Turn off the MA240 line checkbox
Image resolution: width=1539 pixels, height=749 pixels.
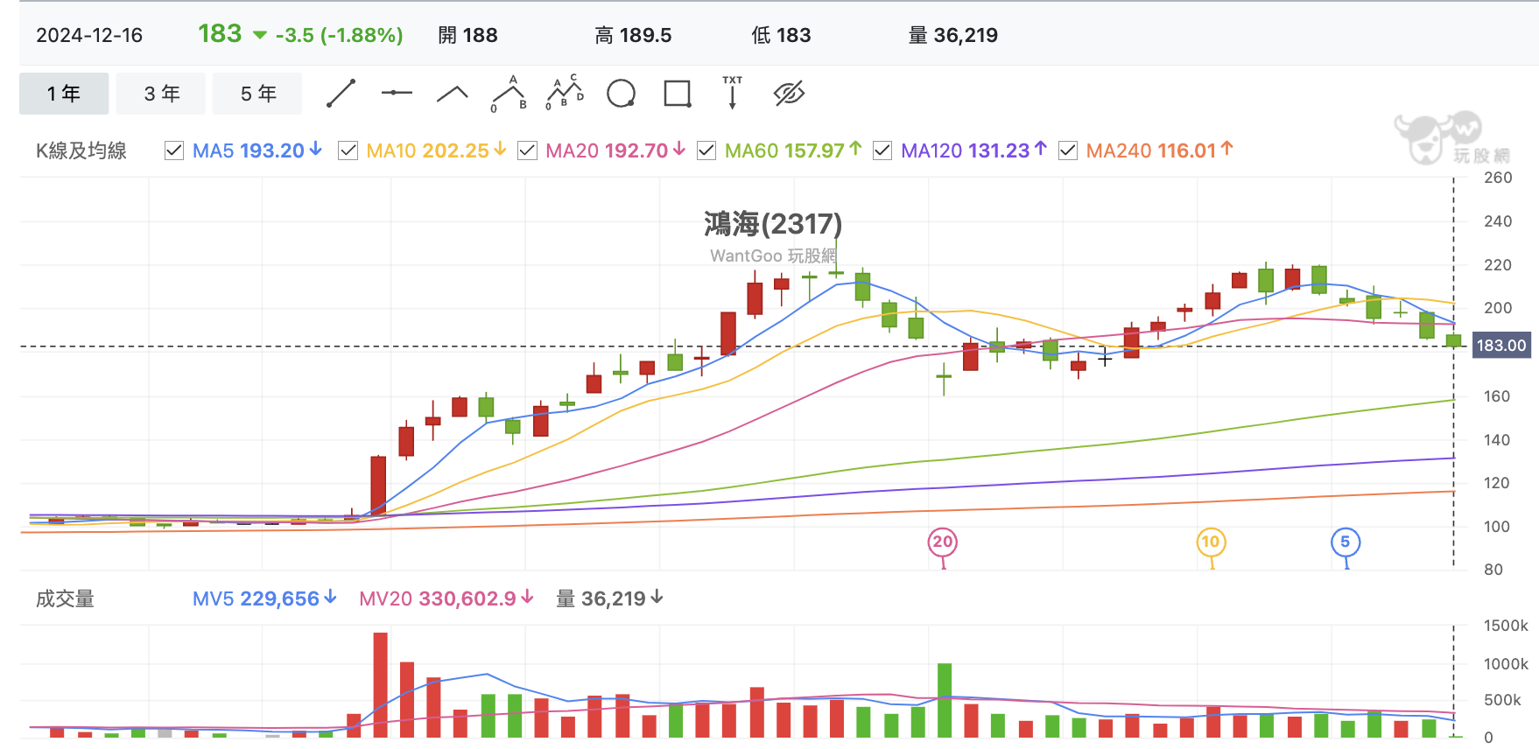pyautogui.click(x=1068, y=150)
